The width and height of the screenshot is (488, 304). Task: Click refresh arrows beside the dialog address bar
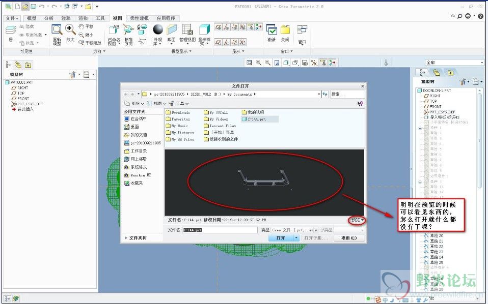325,94
